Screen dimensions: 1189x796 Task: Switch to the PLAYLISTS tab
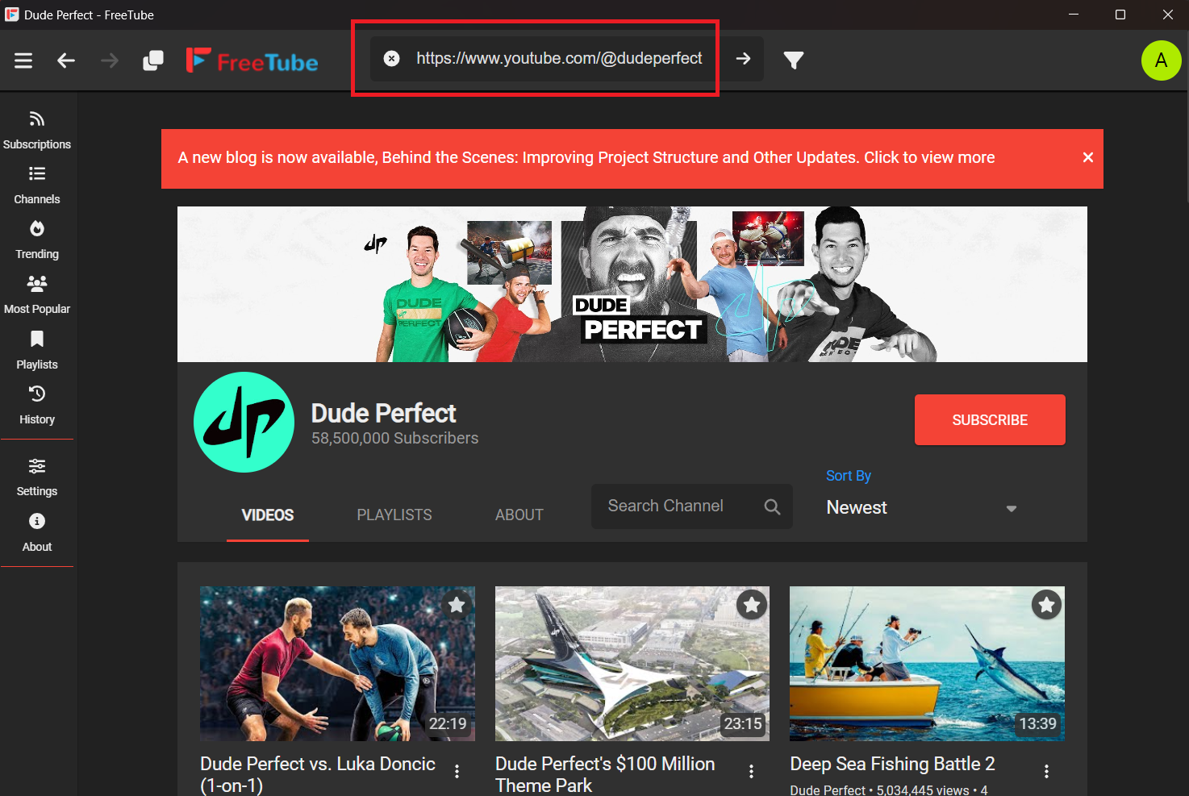394,515
